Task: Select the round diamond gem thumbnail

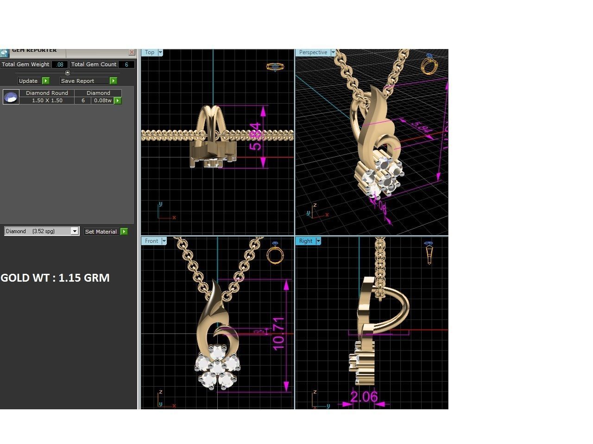Action: click(11, 97)
